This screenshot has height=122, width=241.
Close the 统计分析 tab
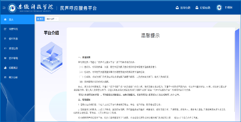tap(56, 19)
